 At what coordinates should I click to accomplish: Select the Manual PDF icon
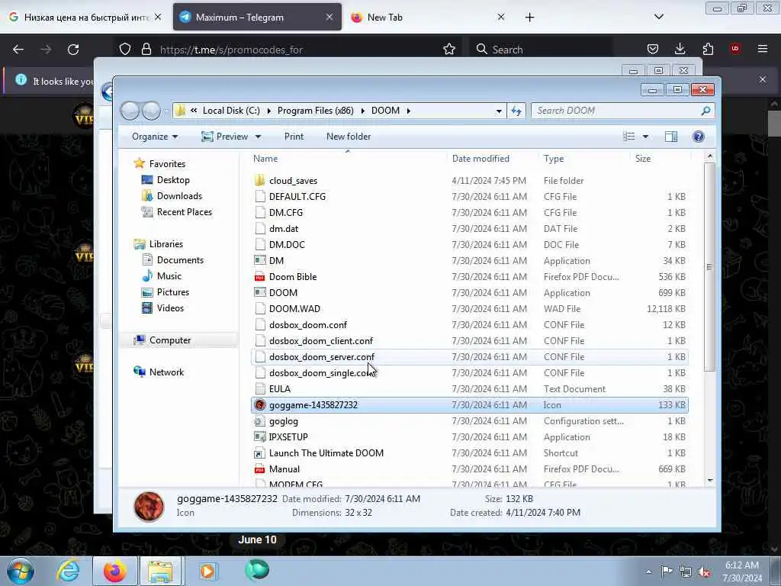click(259, 469)
